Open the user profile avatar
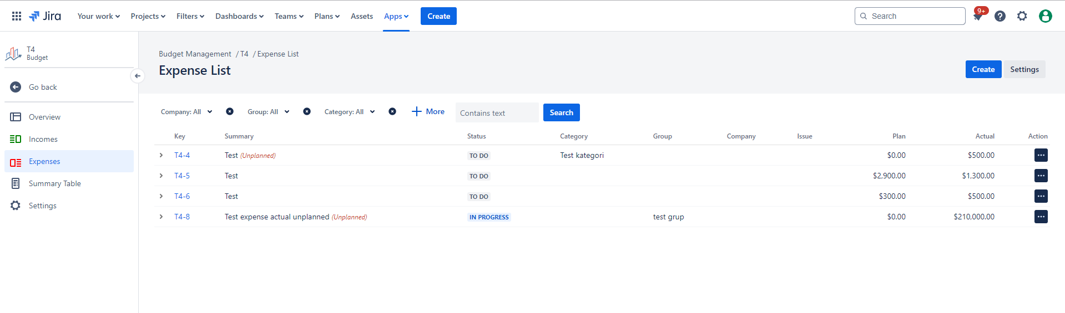The width and height of the screenshot is (1065, 313). [x=1046, y=16]
